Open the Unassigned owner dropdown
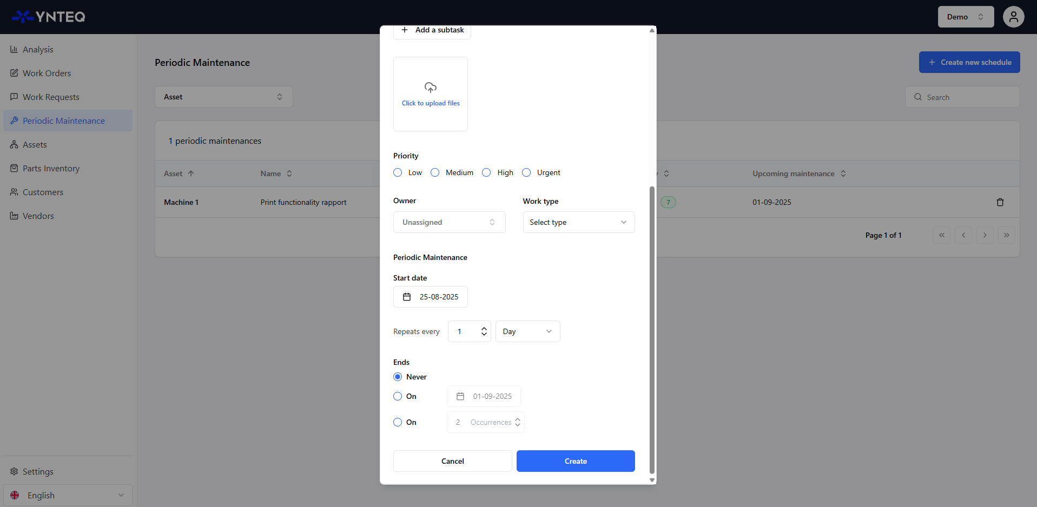Viewport: 1037px width, 507px height. click(449, 222)
